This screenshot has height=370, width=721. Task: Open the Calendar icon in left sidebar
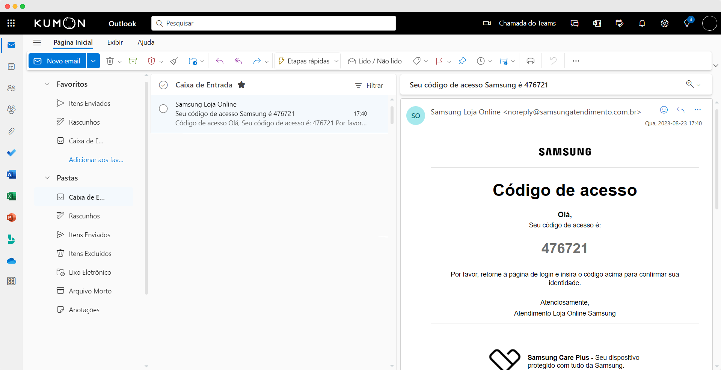(11, 67)
